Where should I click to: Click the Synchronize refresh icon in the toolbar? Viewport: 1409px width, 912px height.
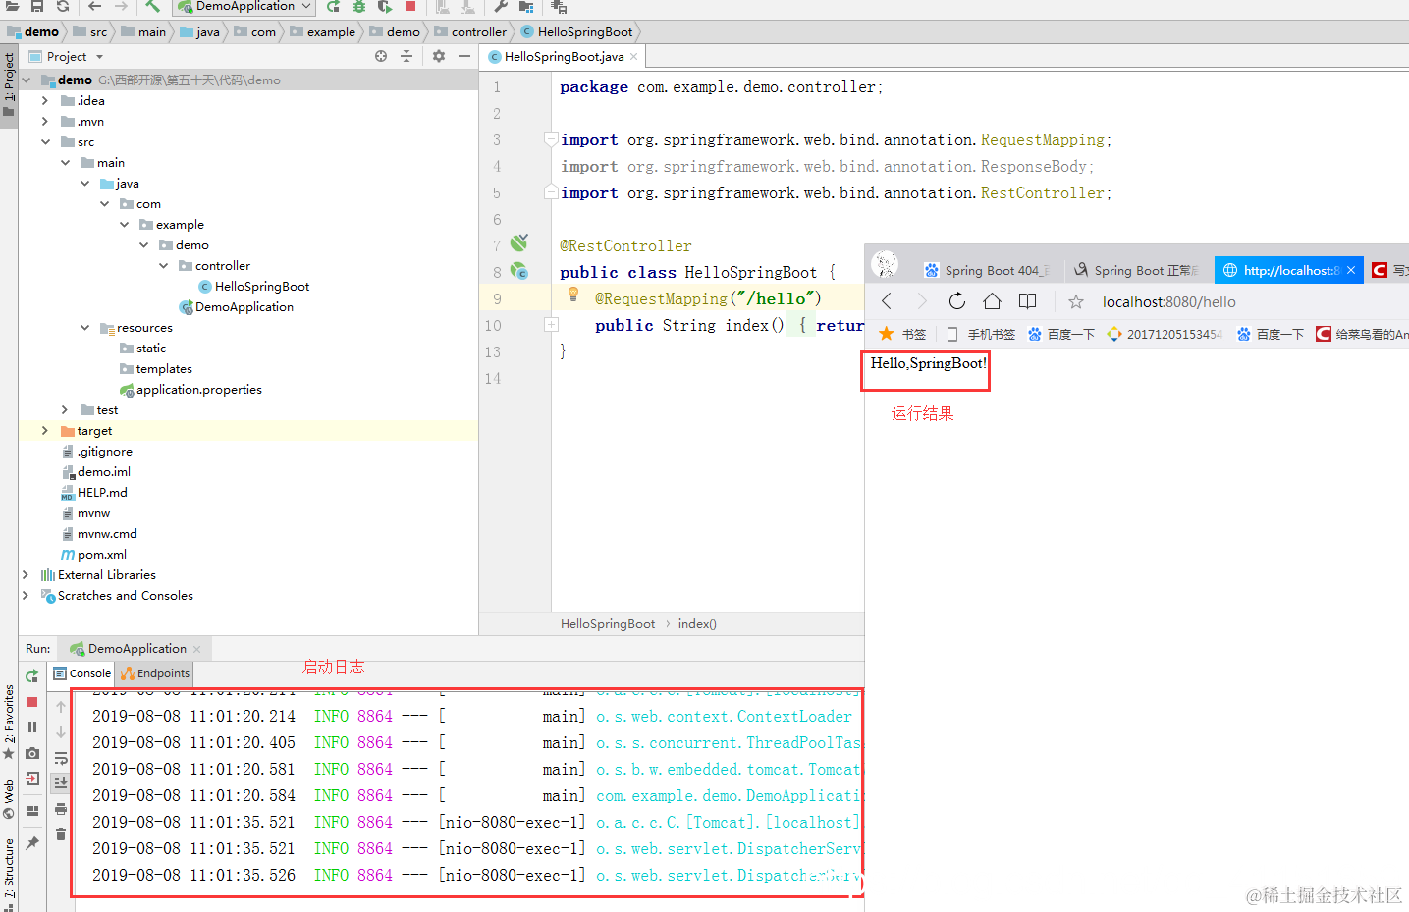click(x=63, y=6)
